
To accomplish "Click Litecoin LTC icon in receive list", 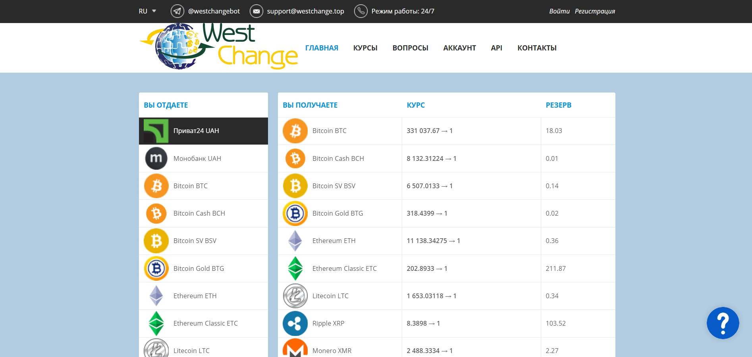I will point(295,296).
